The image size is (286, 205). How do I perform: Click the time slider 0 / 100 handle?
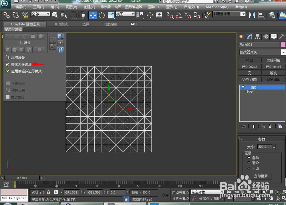point(22,178)
